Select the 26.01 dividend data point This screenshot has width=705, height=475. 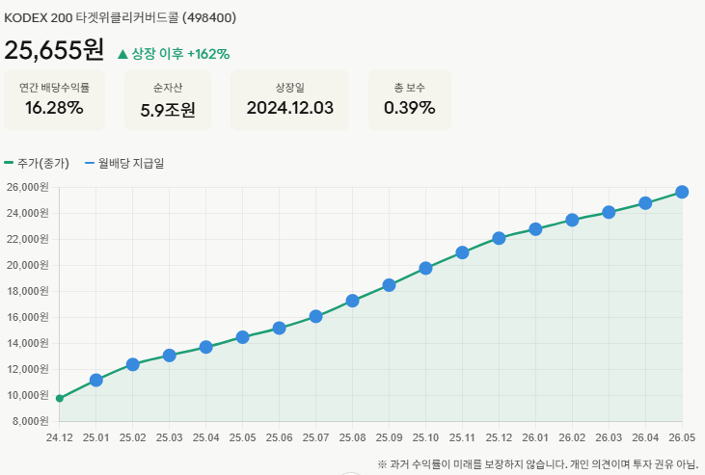tap(535, 229)
